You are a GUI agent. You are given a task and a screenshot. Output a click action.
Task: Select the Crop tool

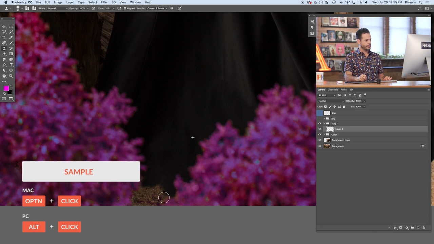pyautogui.click(x=4, y=37)
